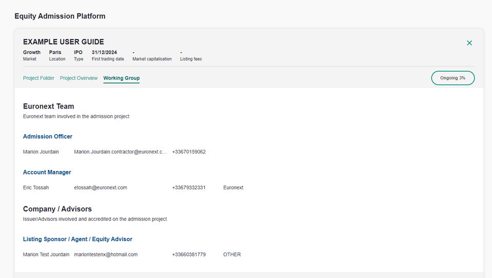Click phone number +33679332331

(x=188, y=187)
